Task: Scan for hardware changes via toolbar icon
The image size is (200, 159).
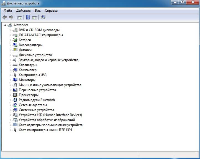Action: coord(43,17)
